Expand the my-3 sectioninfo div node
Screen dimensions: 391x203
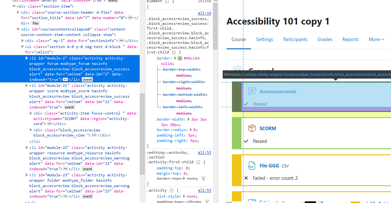22,41
